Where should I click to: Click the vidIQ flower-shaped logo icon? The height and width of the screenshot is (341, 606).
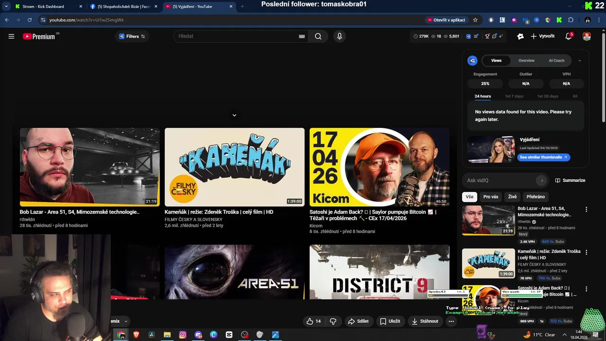point(520,36)
